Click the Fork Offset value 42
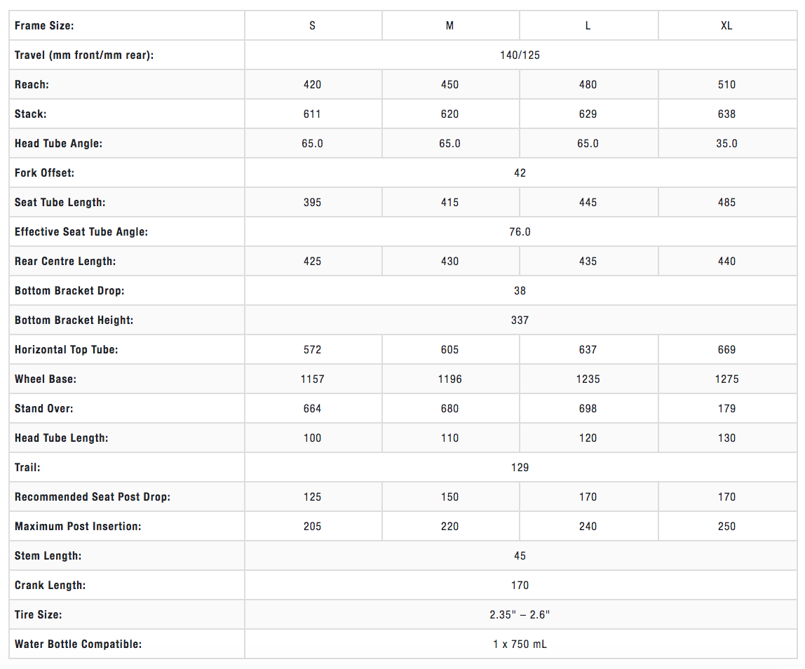Image resolution: width=805 pixels, height=669 pixels. point(520,173)
